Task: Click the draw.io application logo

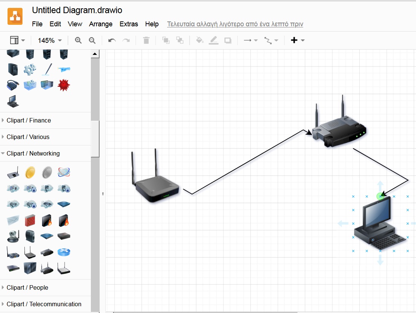Action: [15, 17]
